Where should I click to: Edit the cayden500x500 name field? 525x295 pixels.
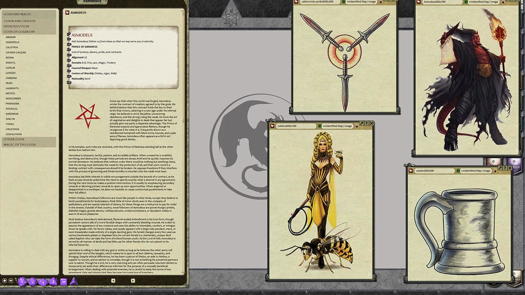point(434,170)
